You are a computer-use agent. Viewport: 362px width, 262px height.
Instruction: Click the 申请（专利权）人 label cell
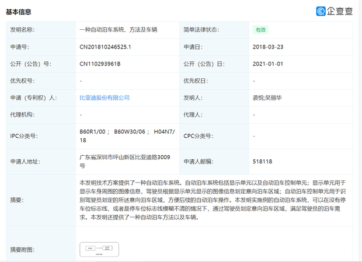coord(33,98)
